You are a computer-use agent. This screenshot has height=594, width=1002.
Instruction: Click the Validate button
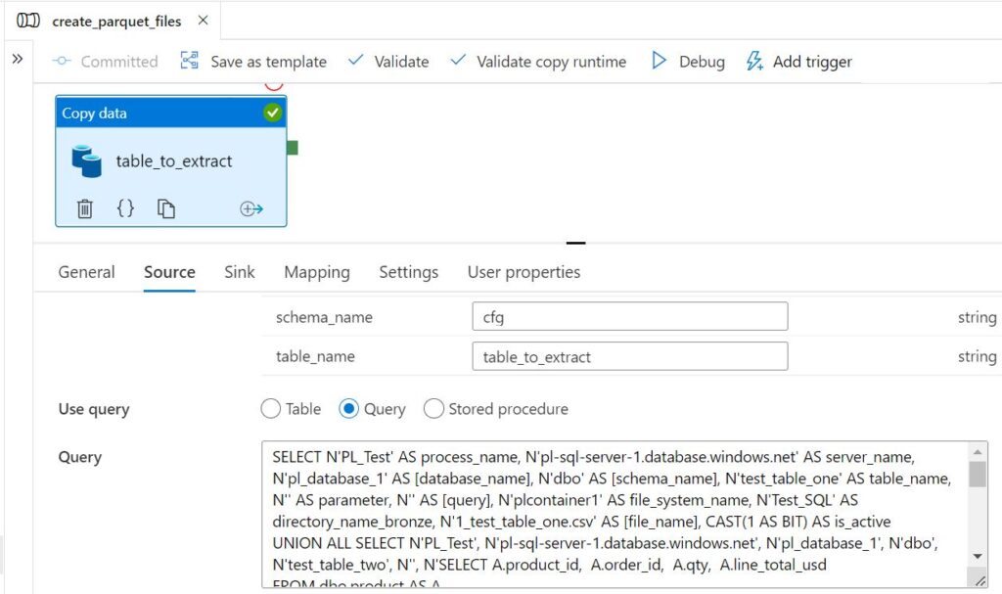click(x=388, y=61)
